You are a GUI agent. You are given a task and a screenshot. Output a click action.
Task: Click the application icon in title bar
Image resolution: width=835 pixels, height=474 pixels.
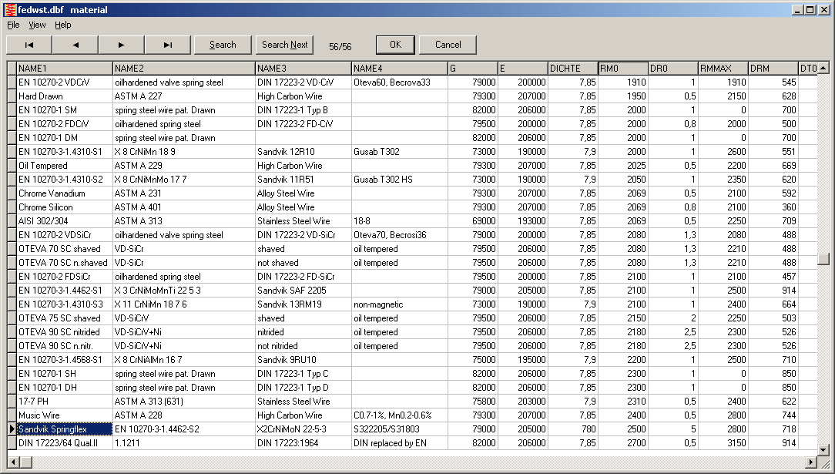pyautogui.click(x=9, y=10)
